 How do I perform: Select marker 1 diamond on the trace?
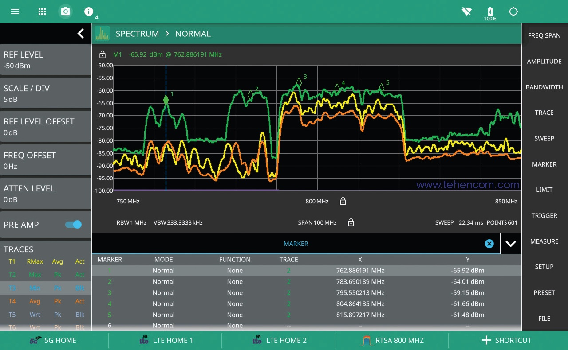click(166, 100)
